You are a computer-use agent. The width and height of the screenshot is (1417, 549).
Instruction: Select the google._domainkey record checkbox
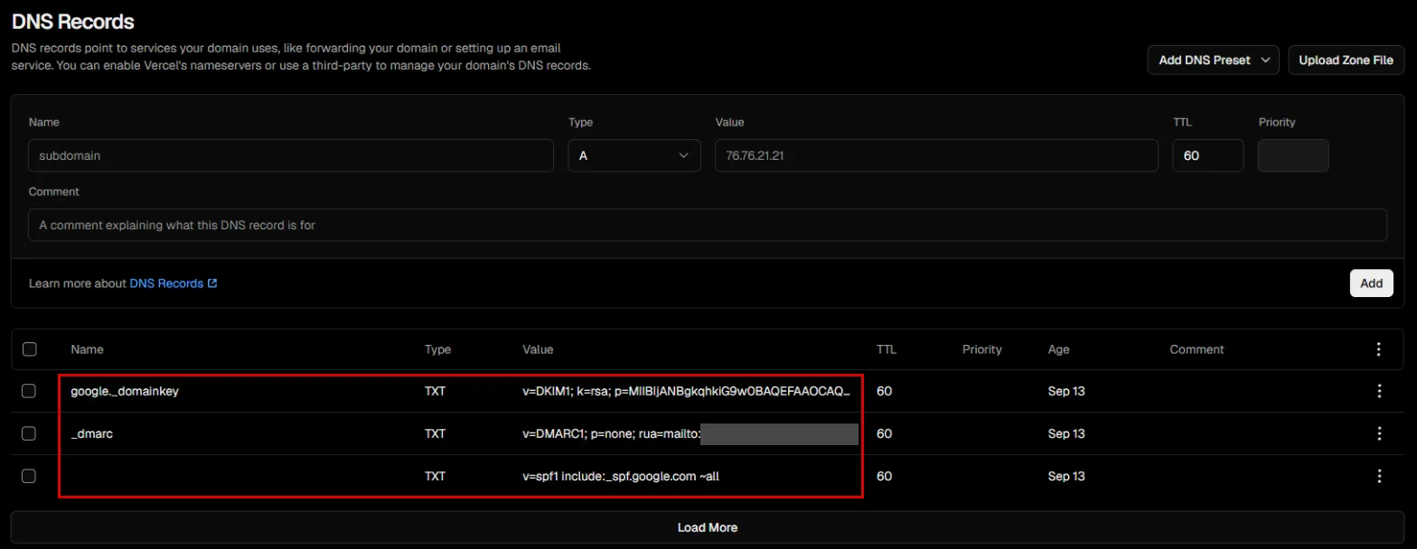[29, 391]
